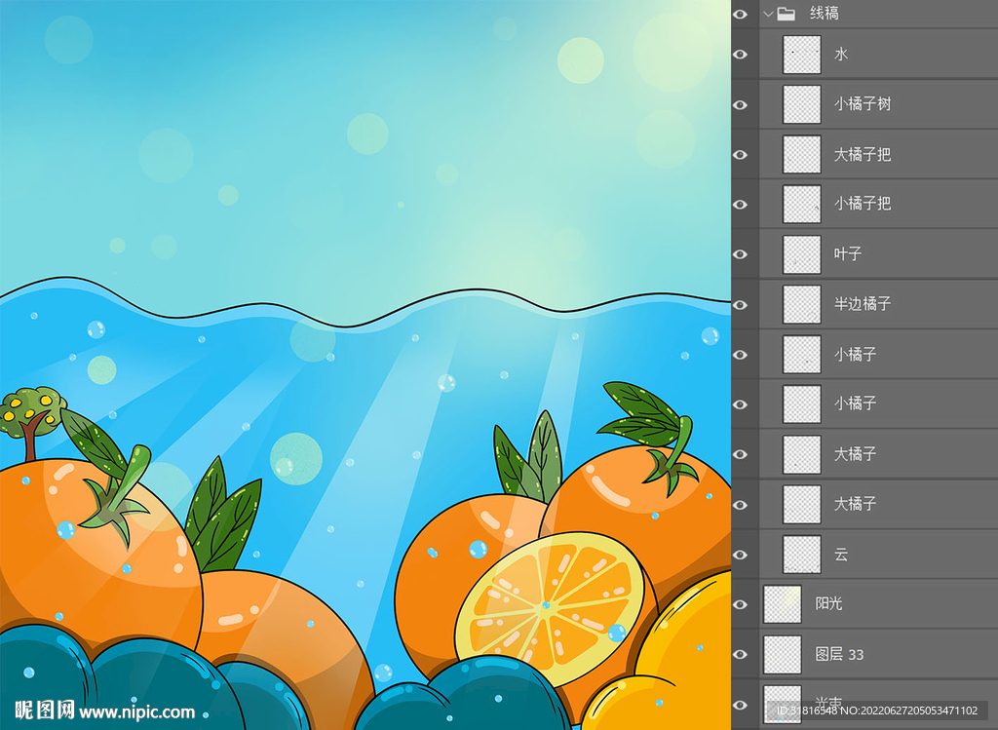This screenshot has width=998, height=730.
Task: Select the layer named 小橘子把
Action: (863, 205)
